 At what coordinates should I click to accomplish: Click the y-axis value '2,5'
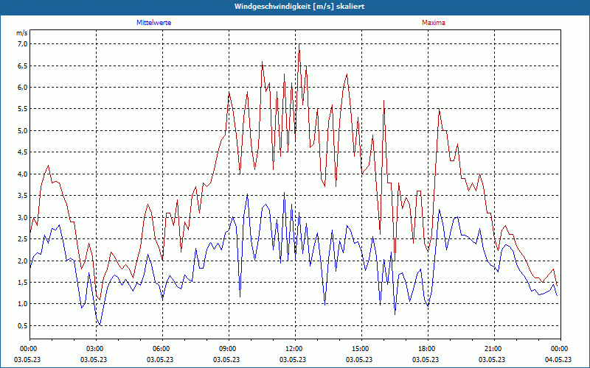23,238
